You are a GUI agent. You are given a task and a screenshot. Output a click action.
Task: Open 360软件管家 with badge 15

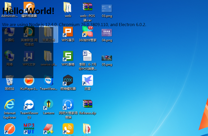87,34
